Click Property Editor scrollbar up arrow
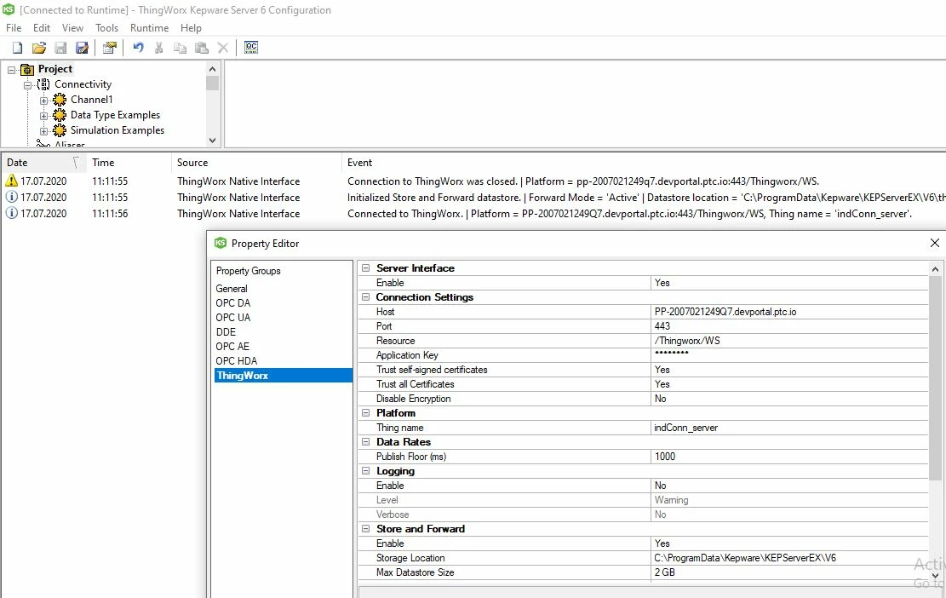 point(935,269)
